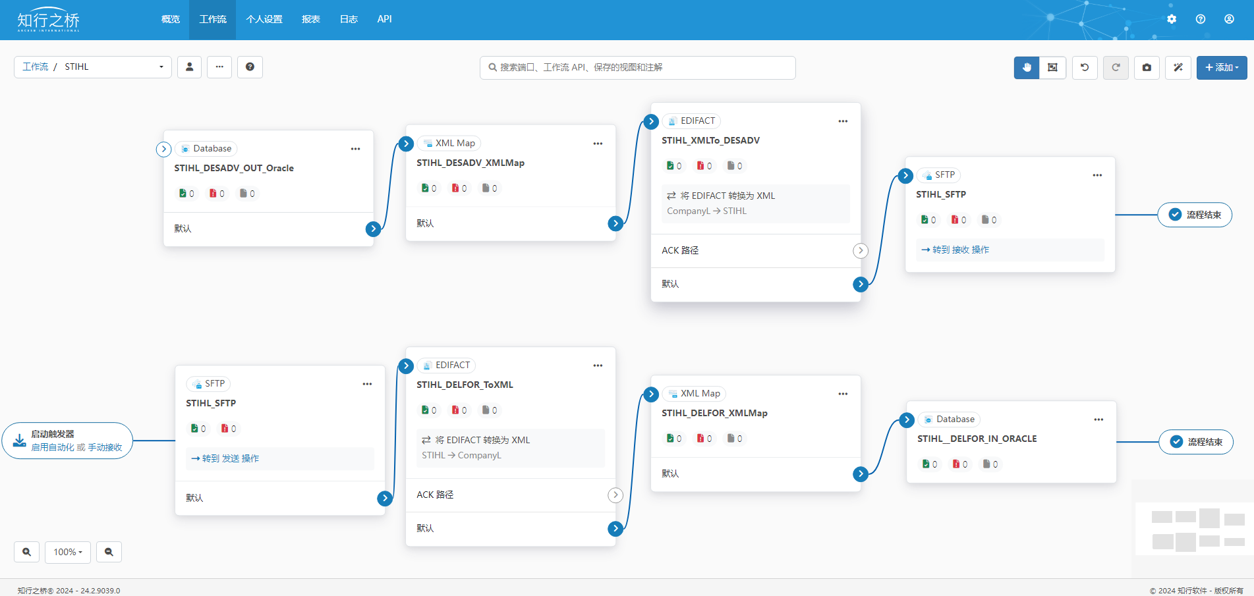Open the help question mark in header
1254x596 pixels.
[1201, 19]
